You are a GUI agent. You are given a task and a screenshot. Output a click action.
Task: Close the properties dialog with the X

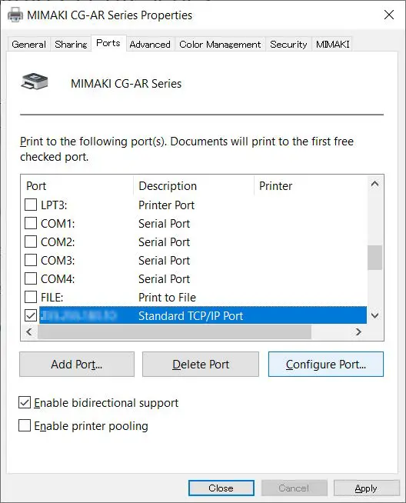click(388, 15)
